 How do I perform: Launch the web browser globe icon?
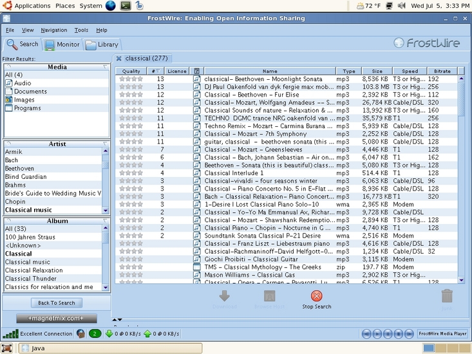(111, 6)
